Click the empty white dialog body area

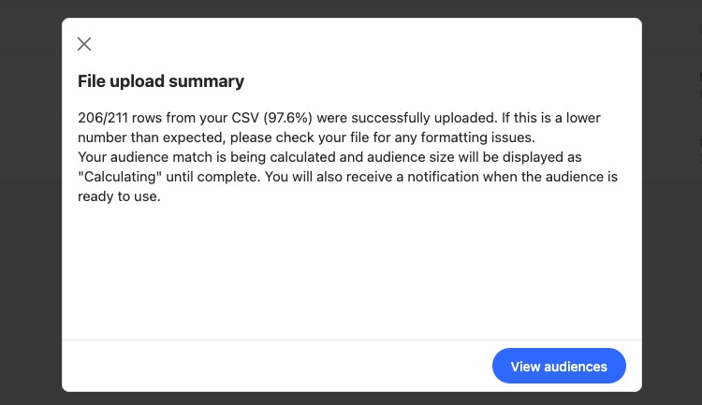pyautogui.click(x=352, y=268)
